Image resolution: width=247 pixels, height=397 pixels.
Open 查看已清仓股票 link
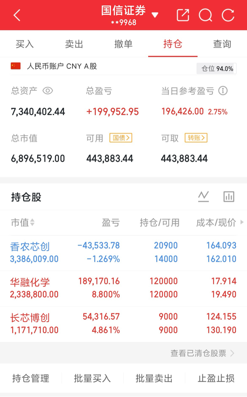(202, 353)
